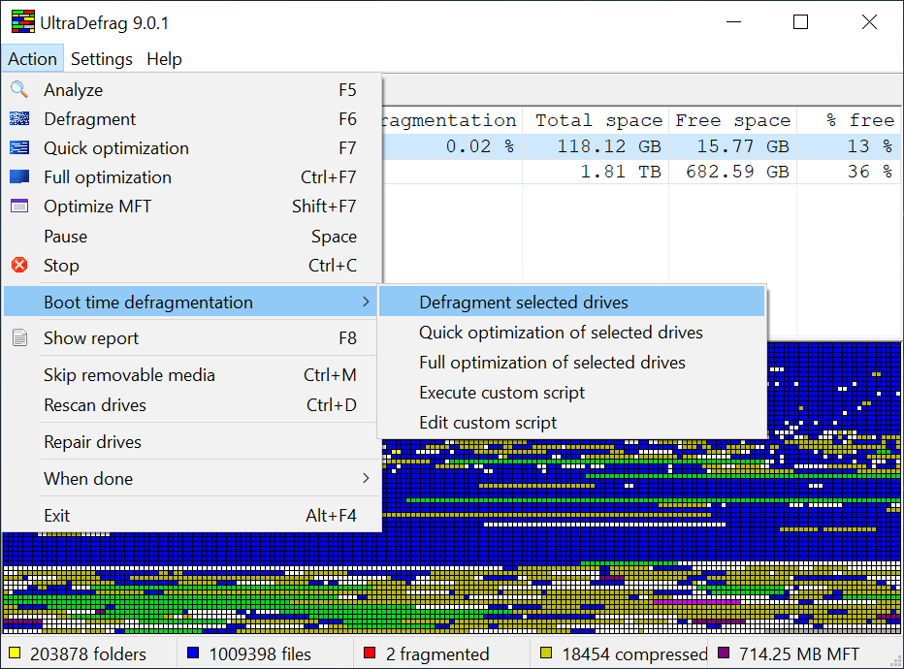
Task: Click the yellow folders legend swatch
Action: pyautogui.click(x=15, y=653)
